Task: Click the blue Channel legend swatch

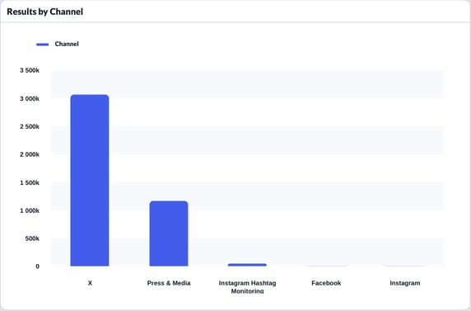Action: tap(42, 45)
